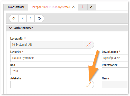Close all tabs with the X button

(91, 7)
